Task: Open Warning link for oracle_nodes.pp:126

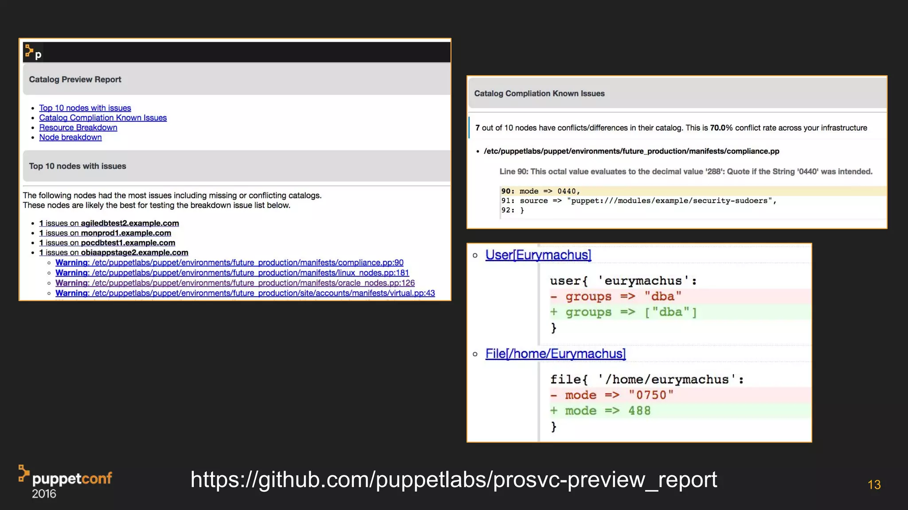Action: point(235,283)
